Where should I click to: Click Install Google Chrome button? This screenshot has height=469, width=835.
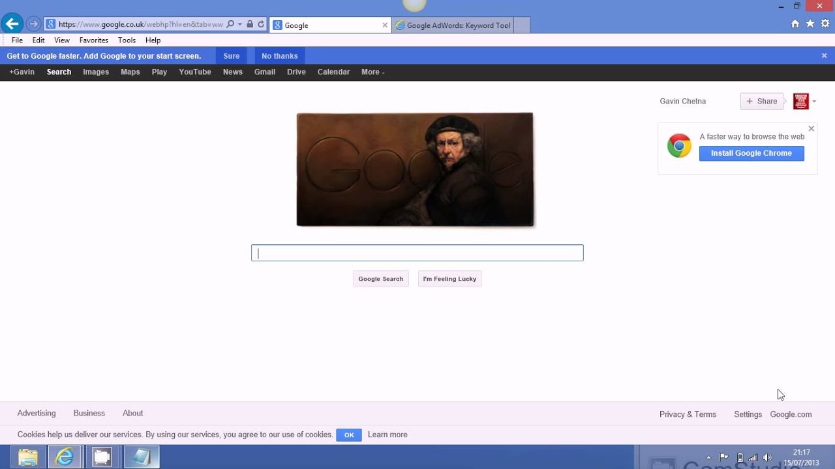(x=751, y=153)
